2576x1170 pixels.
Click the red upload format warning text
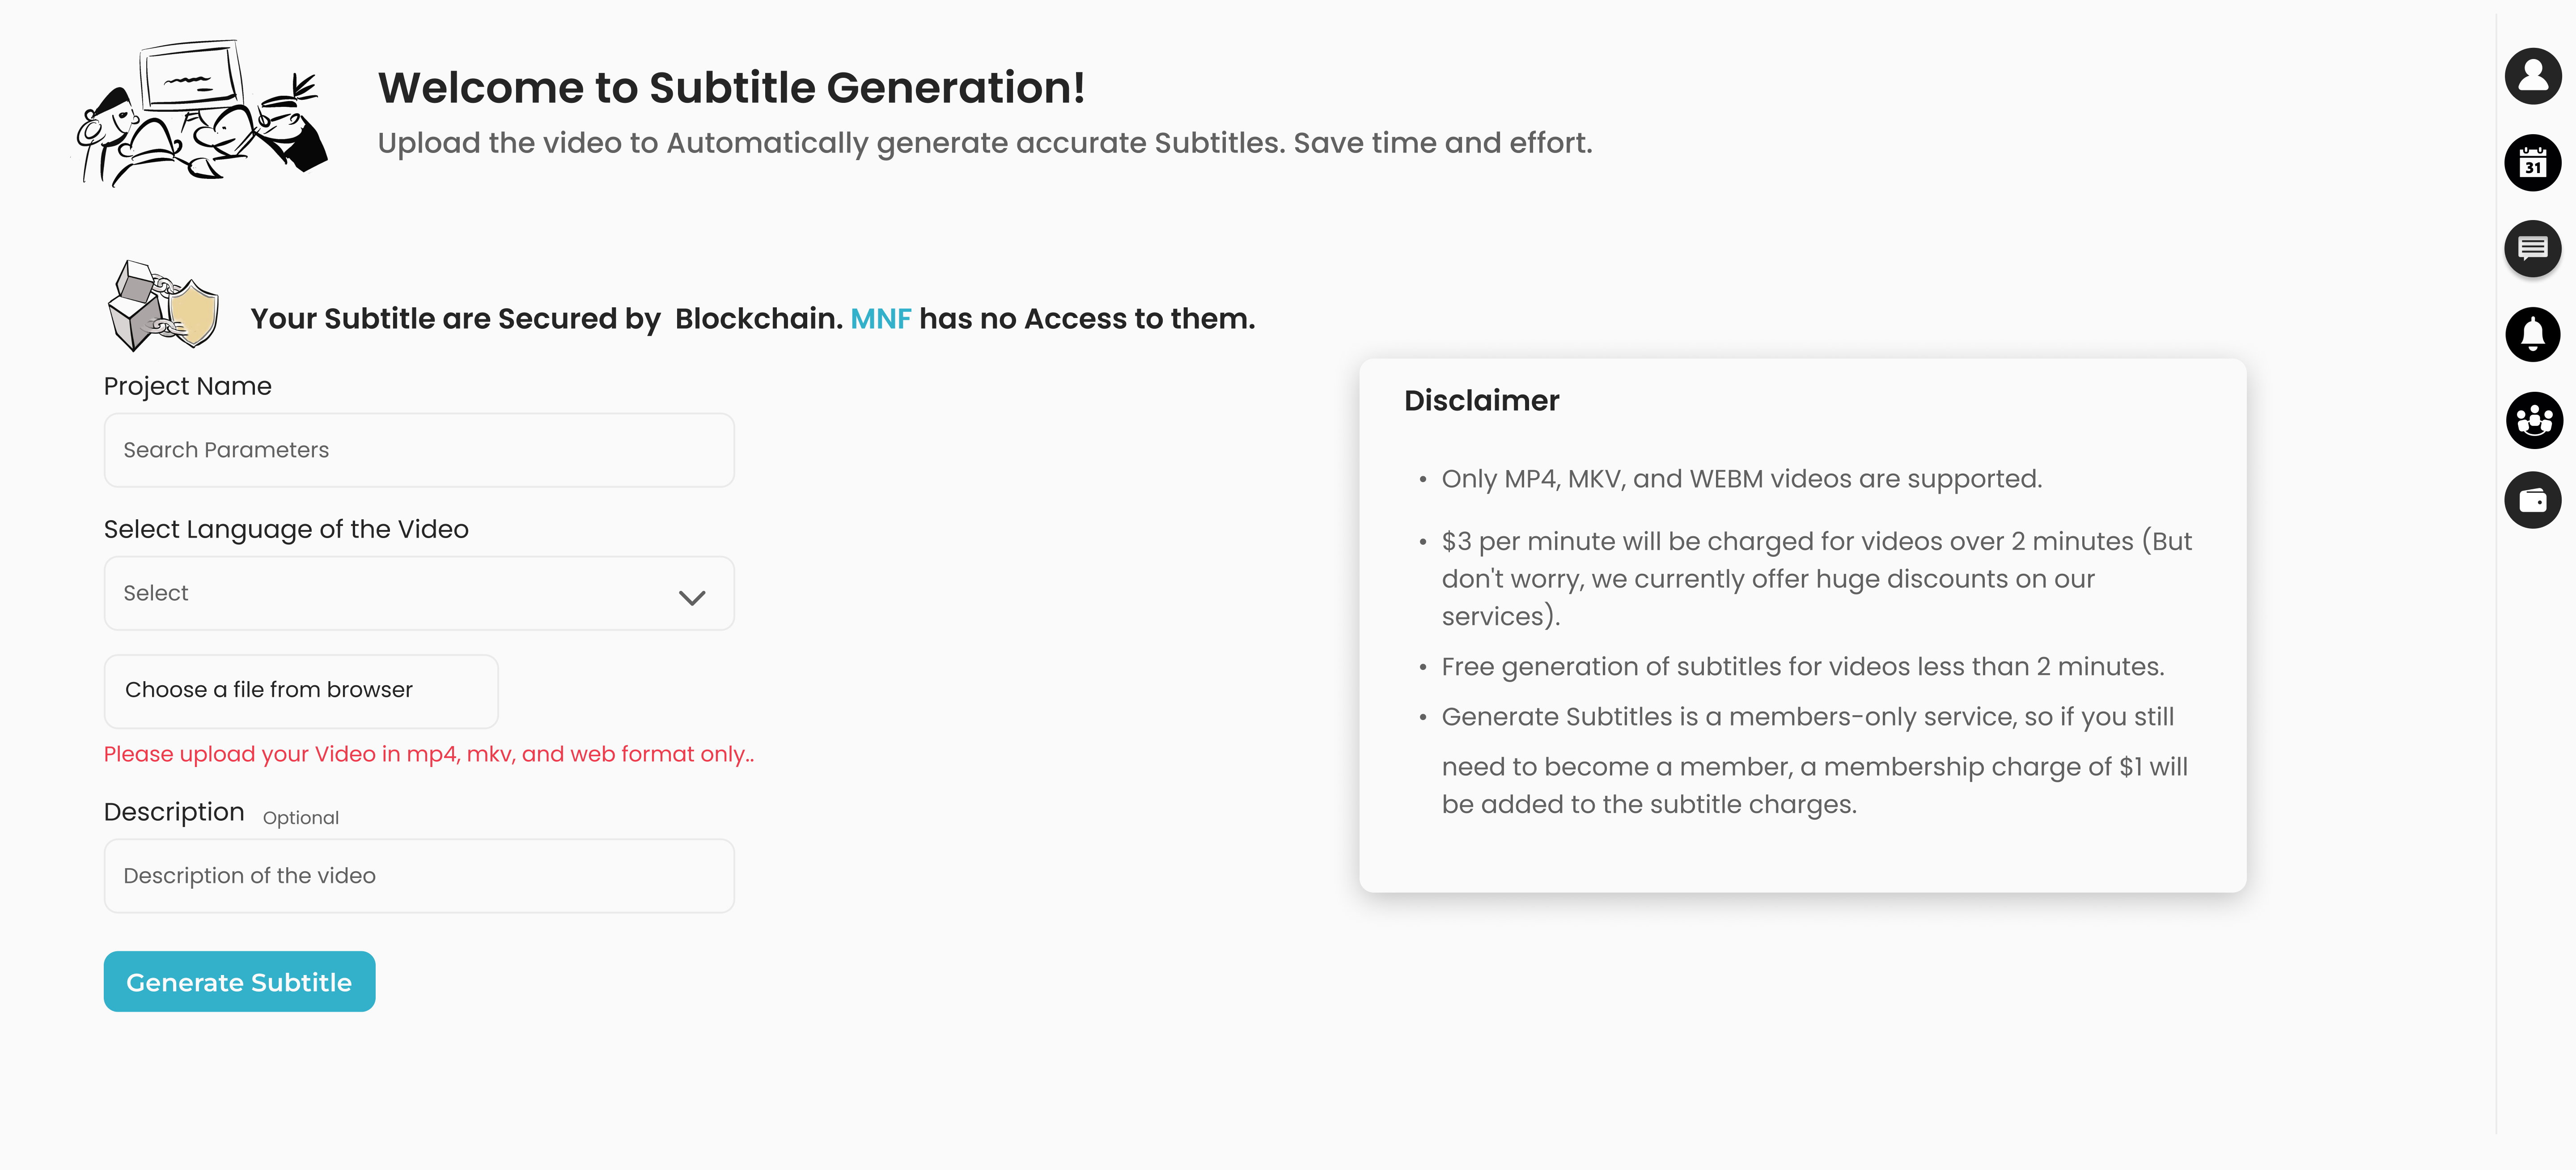pyautogui.click(x=428, y=755)
